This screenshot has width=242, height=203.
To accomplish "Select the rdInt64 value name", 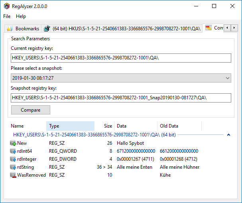I will pos(25,151).
